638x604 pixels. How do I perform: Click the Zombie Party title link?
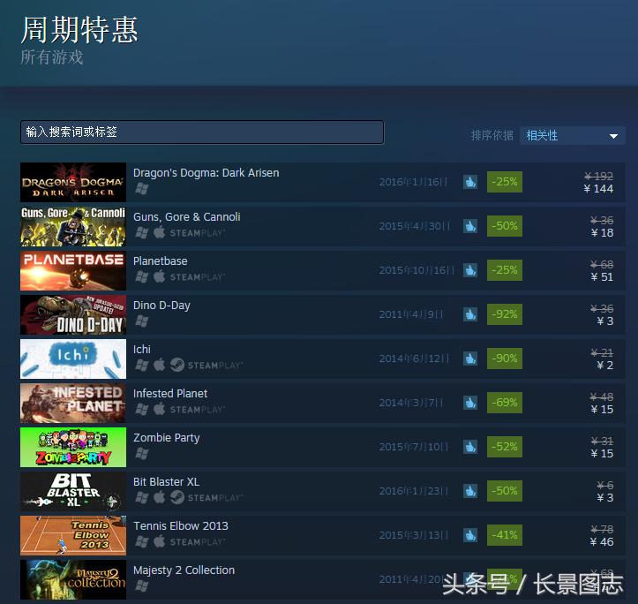click(x=167, y=438)
